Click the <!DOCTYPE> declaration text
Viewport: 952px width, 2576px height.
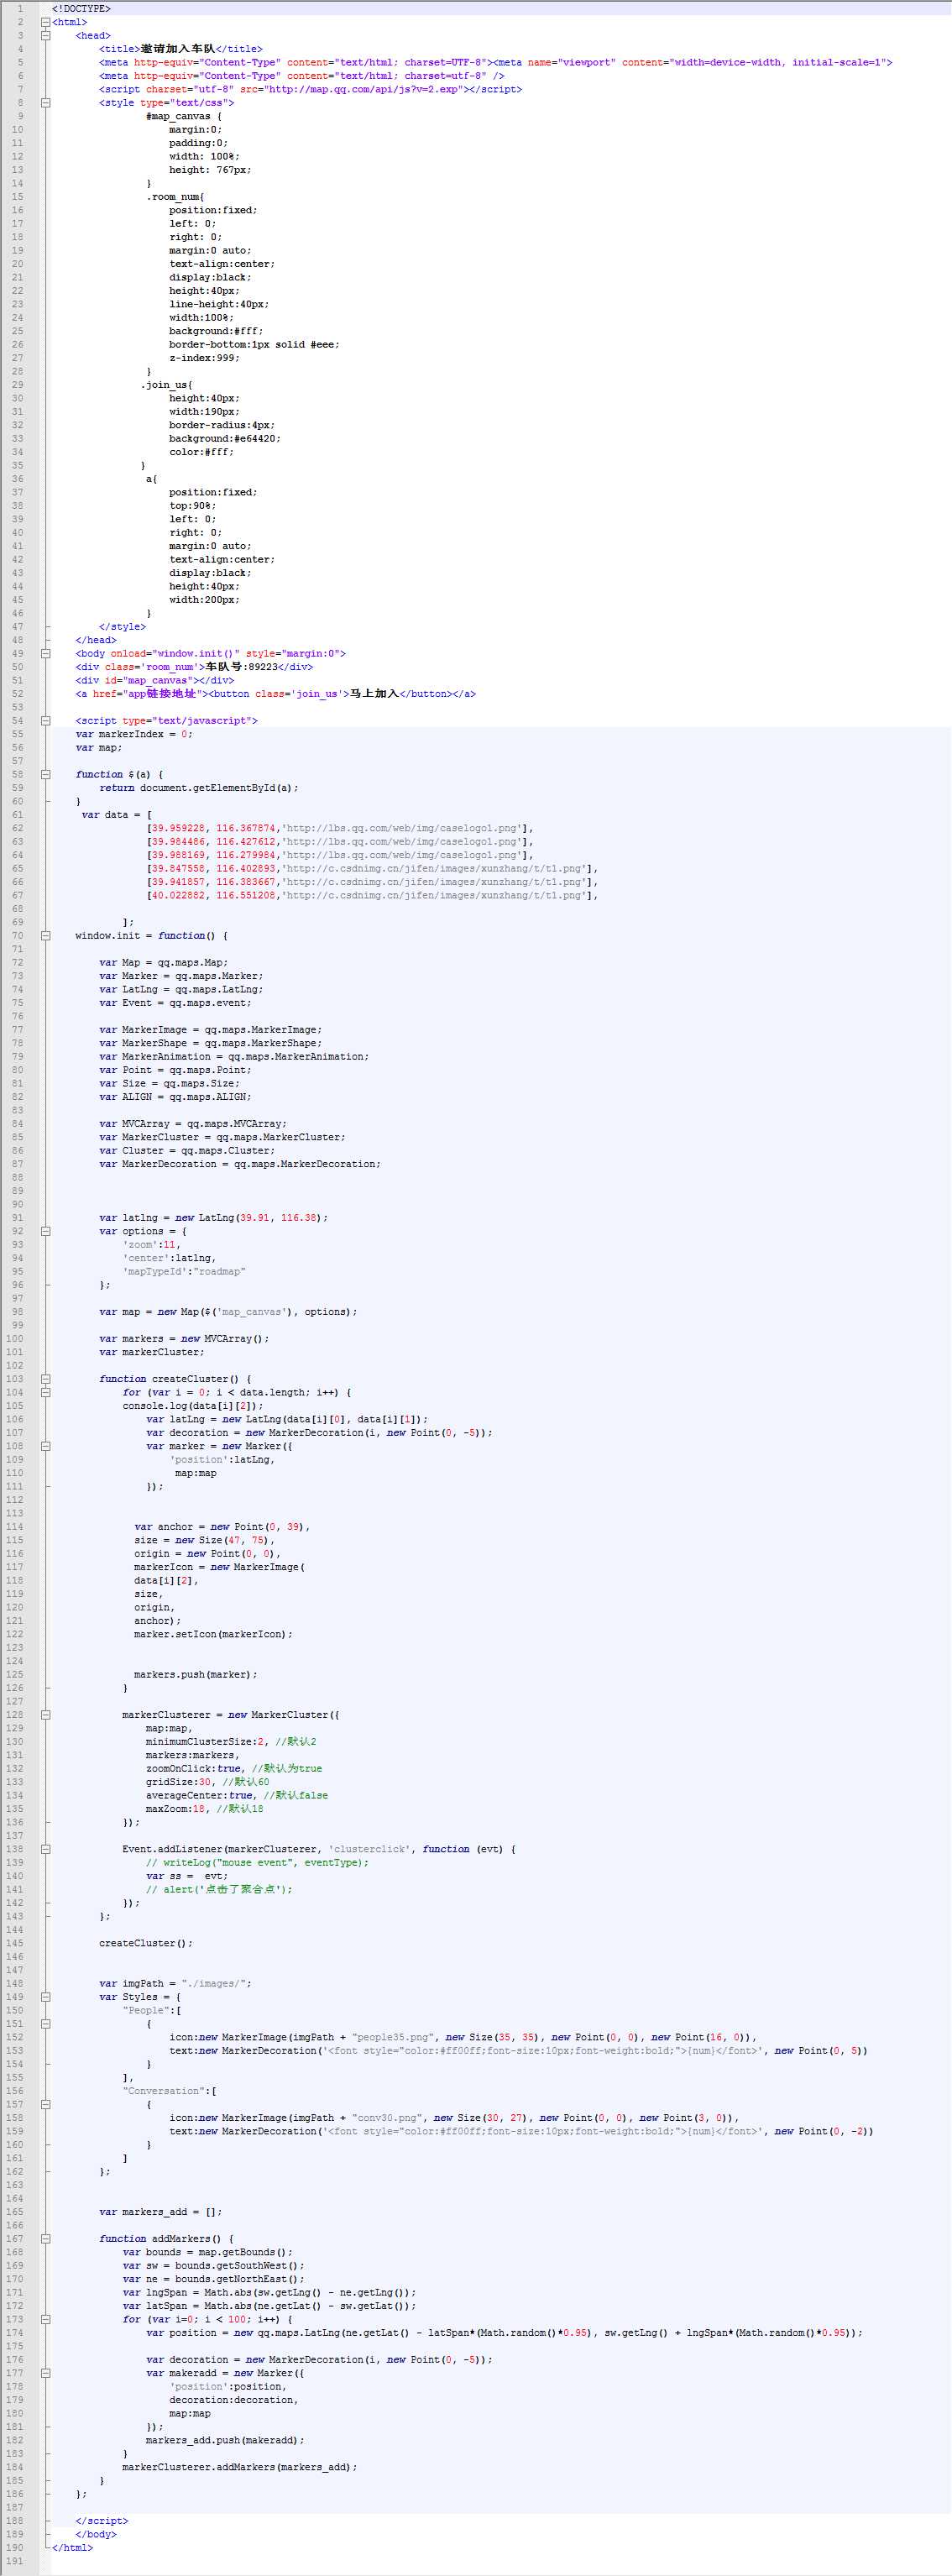[x=81, y=8]
